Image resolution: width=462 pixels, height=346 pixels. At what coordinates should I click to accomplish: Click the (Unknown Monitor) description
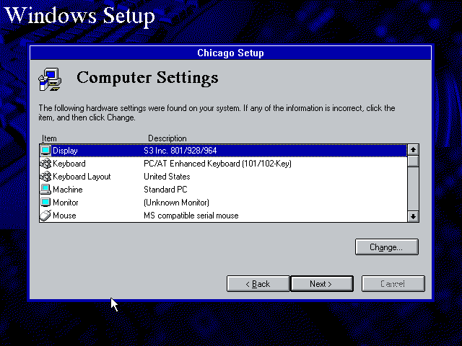(176, 203)
